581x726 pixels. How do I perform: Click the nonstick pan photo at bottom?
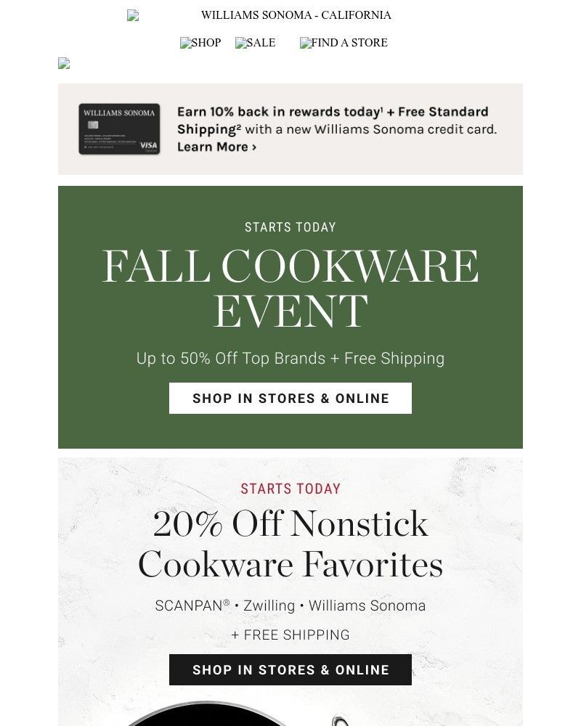tap(218, 714)
